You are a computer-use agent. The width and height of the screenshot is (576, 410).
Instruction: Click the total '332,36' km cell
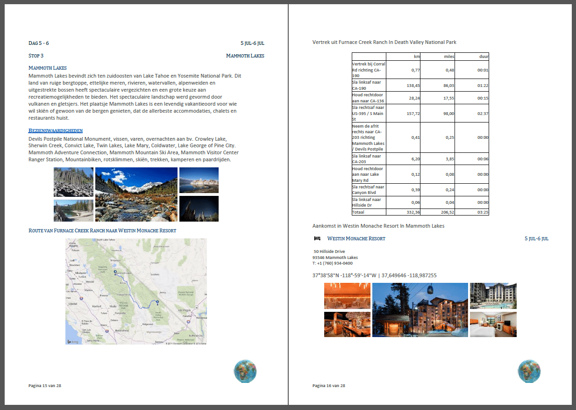pos(403,212)
